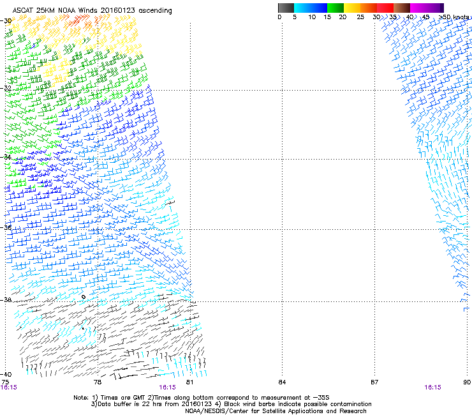Click the purple '16:15' time near longitude 90
Image resolution: width=472 pixels, height=415 pixels.
[x=432, y=388]
